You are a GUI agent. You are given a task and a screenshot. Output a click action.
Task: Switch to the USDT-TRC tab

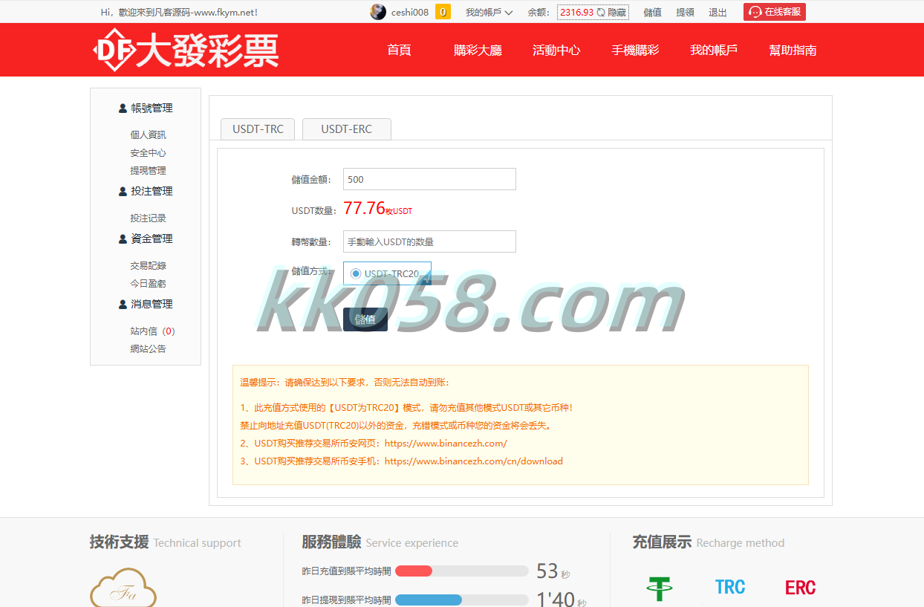point(258,129)
